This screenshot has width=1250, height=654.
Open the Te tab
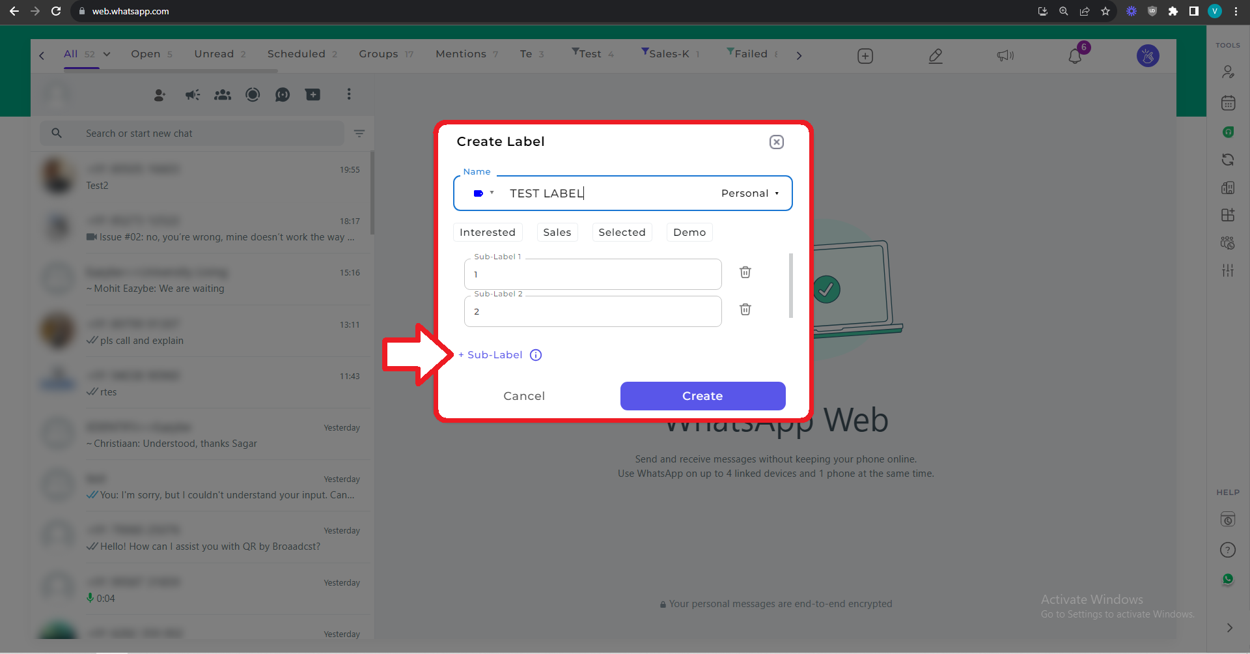[x=532, y=54]
